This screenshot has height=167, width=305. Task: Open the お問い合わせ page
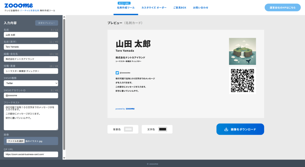pos(201,8)
